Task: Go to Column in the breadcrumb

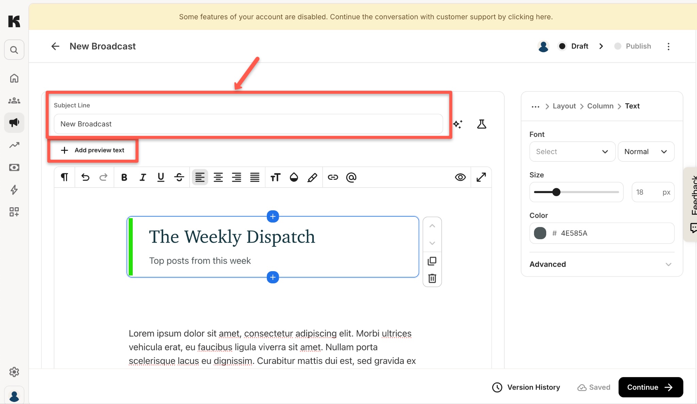Action: 600,106
